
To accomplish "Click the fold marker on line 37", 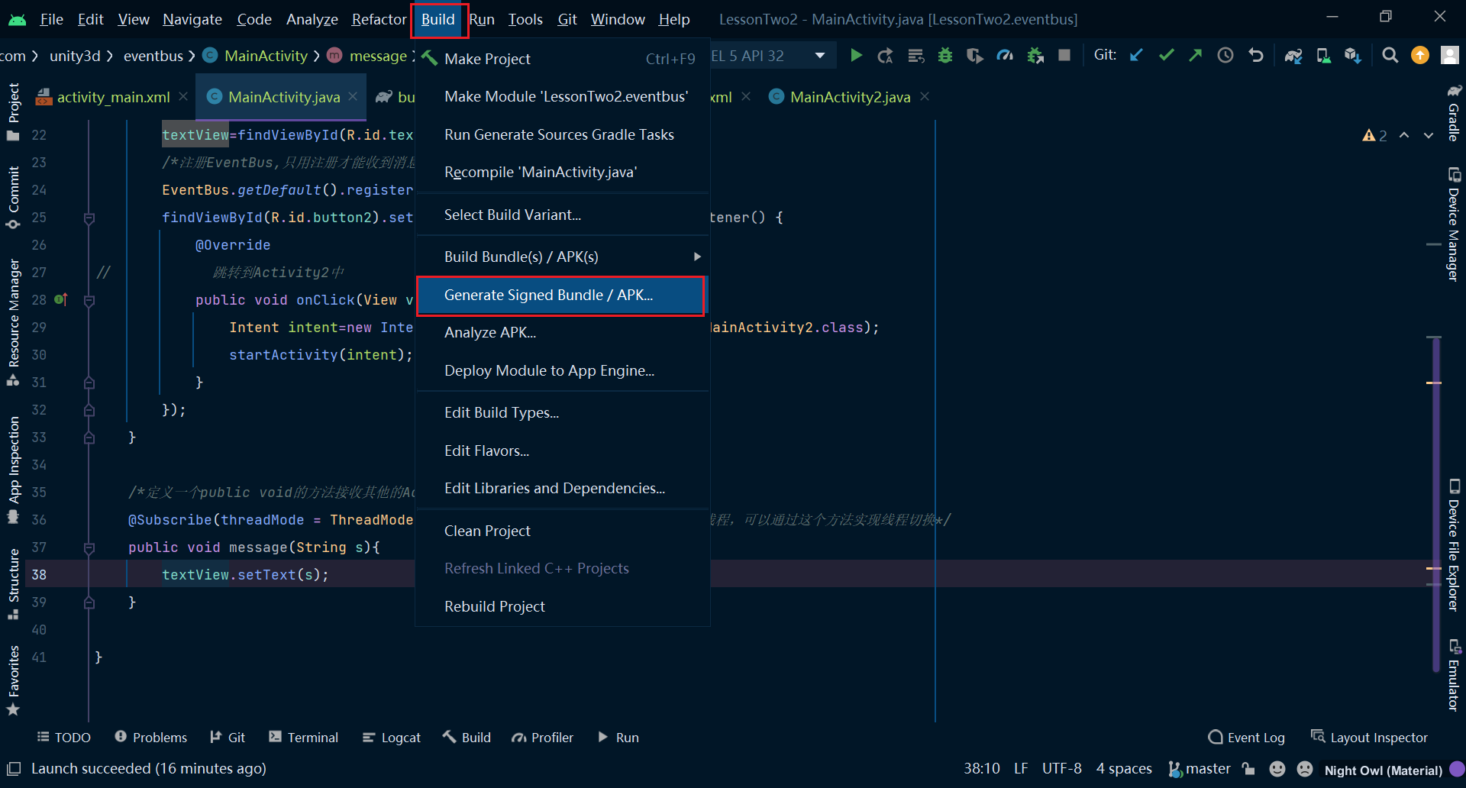I will 89,548.
